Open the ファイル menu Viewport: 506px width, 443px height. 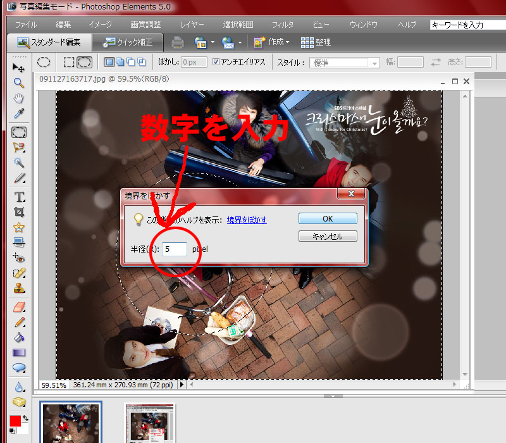coord(26,25)
